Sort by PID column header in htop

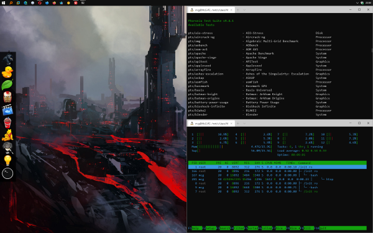tap(195, 163)
